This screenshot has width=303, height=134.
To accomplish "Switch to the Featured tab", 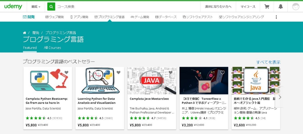I will pos(30,48).
